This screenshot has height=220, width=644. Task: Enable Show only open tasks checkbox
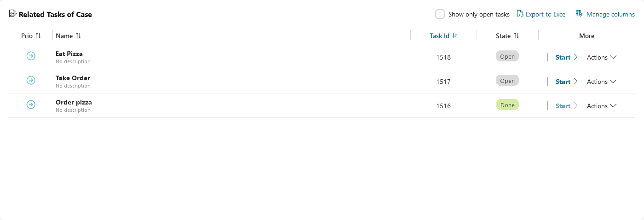pos(440,14)
